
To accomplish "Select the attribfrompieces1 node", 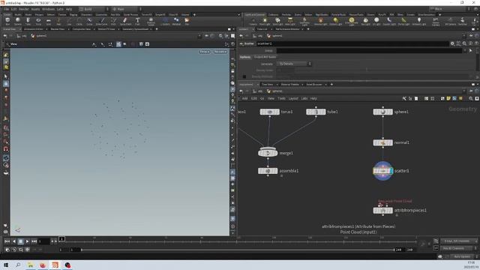I will (x=383, y=211).
